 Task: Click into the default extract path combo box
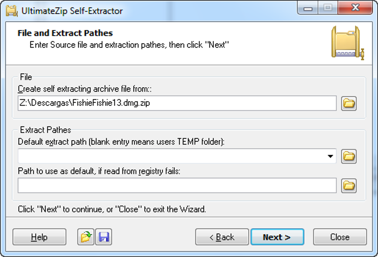click(x=170, y=157)
